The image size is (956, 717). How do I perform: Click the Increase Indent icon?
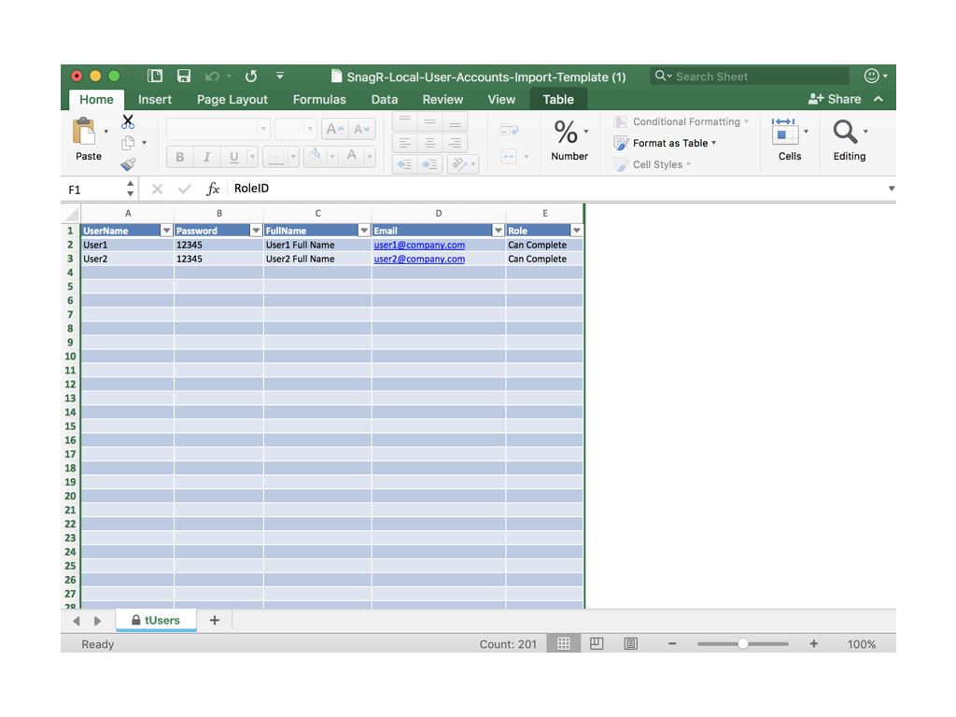click(x=429, y=164)
